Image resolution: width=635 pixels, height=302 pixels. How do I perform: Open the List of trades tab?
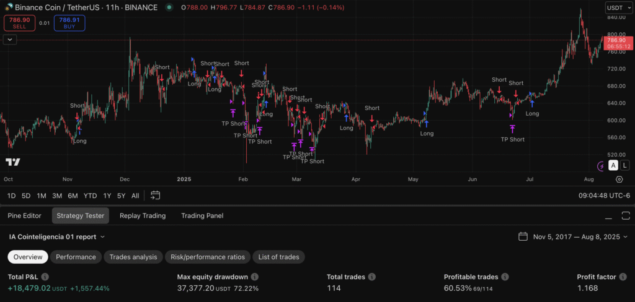[278, 257]
